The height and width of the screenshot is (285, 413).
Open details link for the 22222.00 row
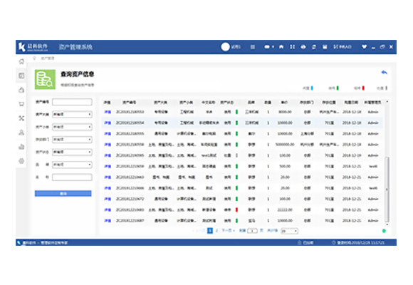108,210
